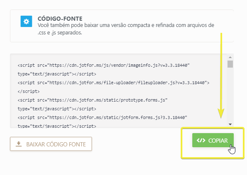The image size is (247, 175).
Task: Click BAIXAR CÓDIGO FONTE button text
Action: point(56,144)
